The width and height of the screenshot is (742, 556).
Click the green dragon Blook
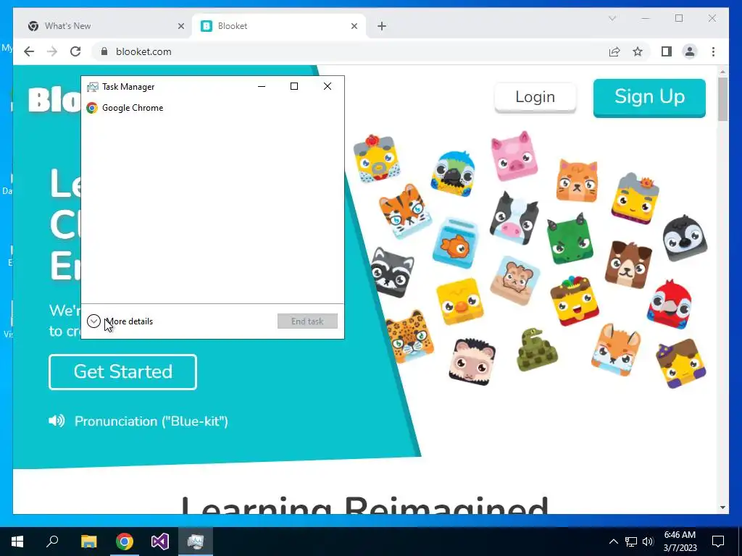[x=570, y=238]
